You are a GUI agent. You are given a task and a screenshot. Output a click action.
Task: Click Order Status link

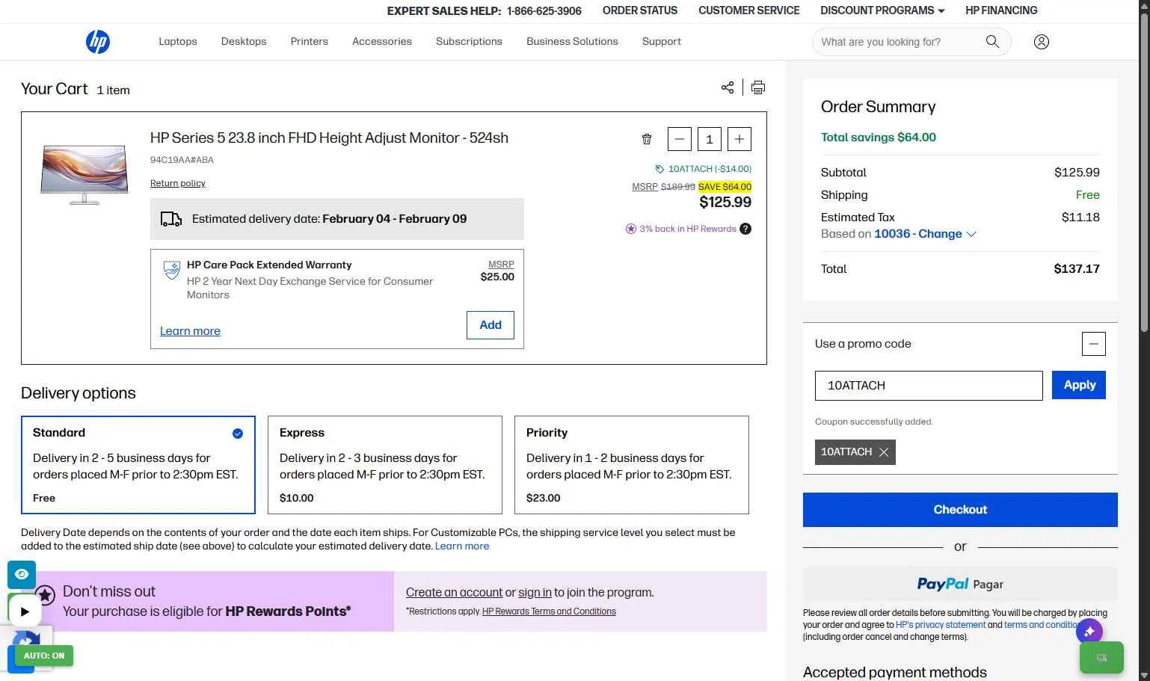640,10
